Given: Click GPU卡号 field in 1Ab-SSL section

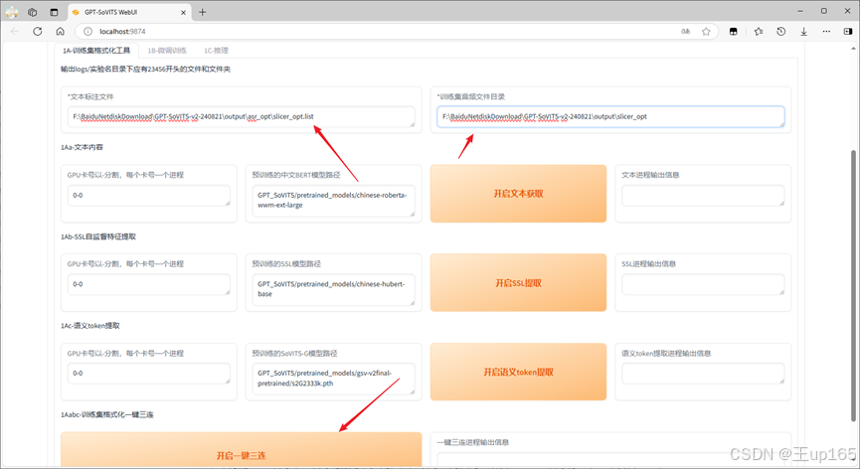Looking at the screenshot, I should tap(148, 284).
